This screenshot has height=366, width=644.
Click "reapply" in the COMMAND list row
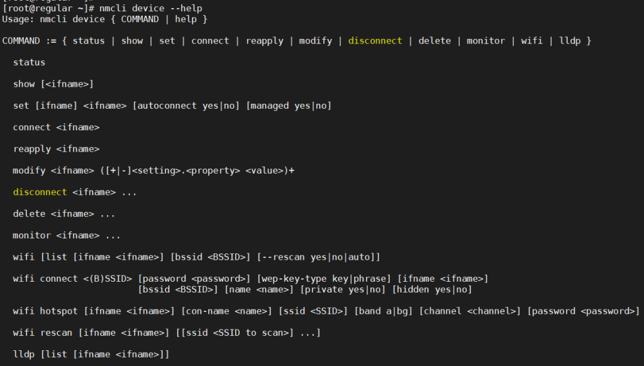click(x=265, y=41)
